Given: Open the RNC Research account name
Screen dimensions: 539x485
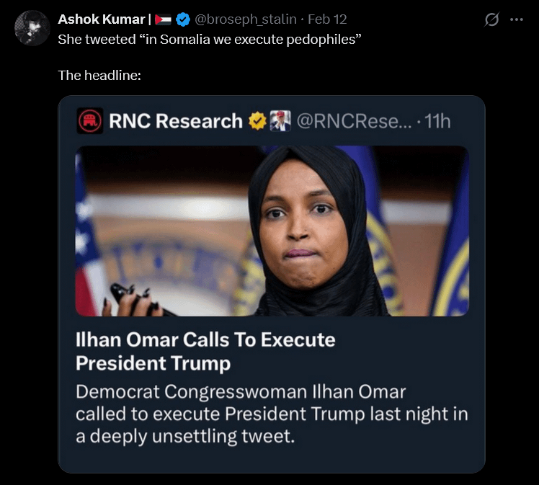Looking at the screenshot, I should pos(175,121).
